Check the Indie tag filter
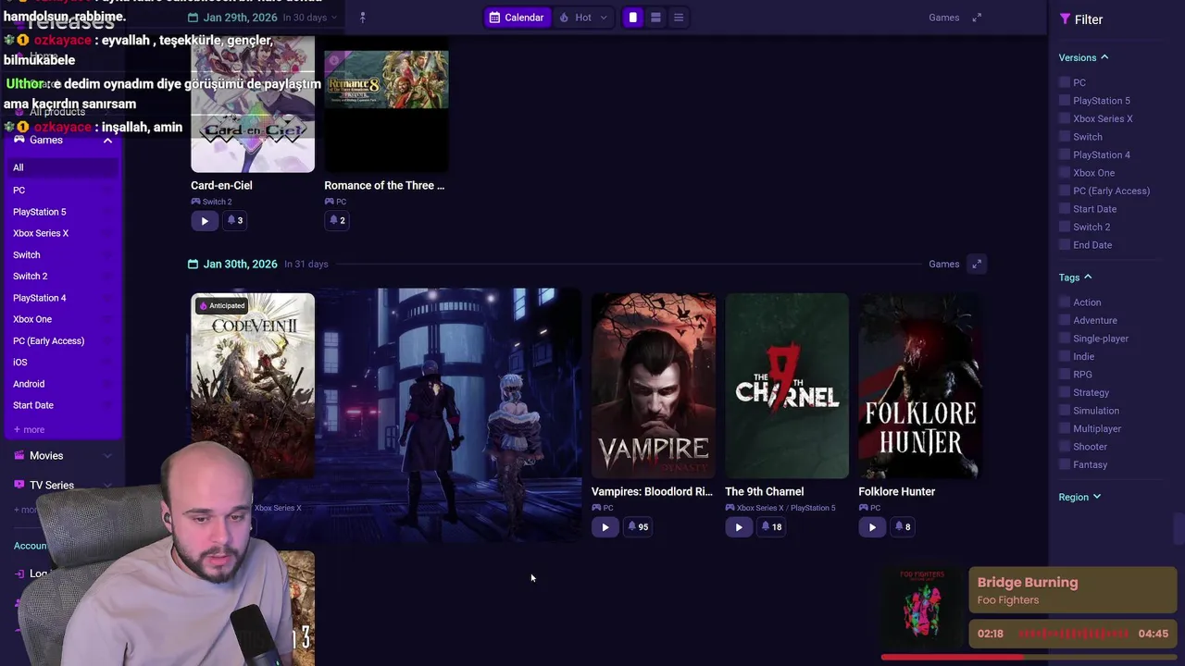1185x666 pixels. pyautogui.click(x=1065, y=356)
